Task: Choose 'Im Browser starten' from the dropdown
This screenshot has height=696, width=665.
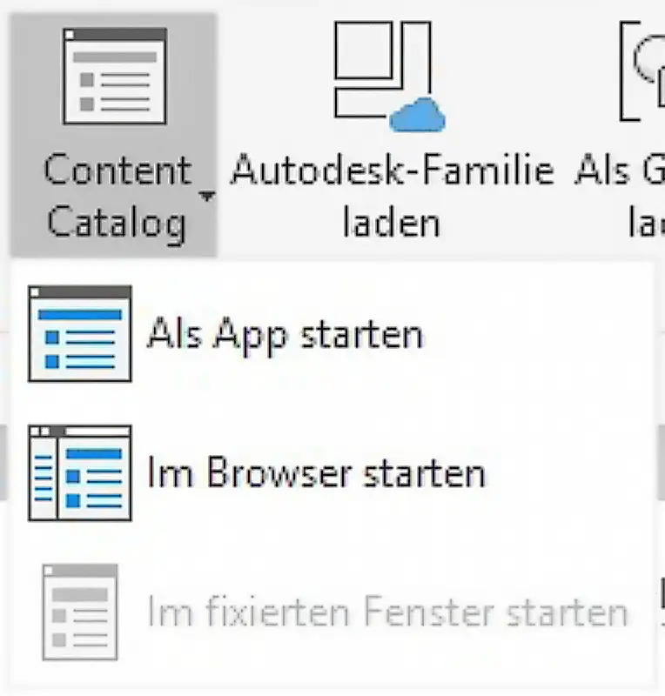Action: [333, 472]
